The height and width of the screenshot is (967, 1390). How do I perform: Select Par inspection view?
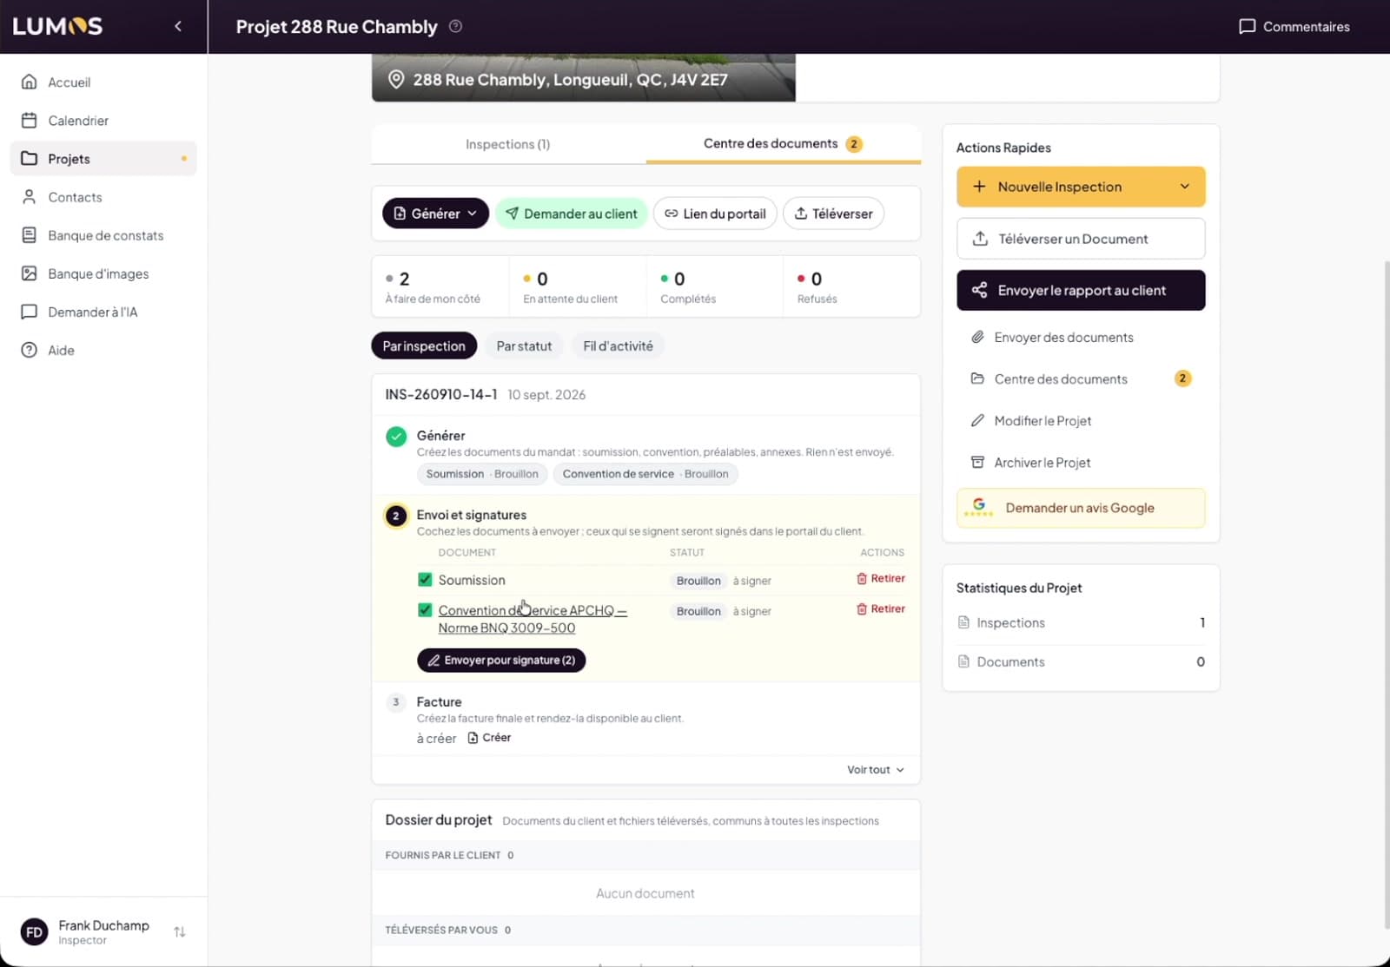click(x=424, y=345)
